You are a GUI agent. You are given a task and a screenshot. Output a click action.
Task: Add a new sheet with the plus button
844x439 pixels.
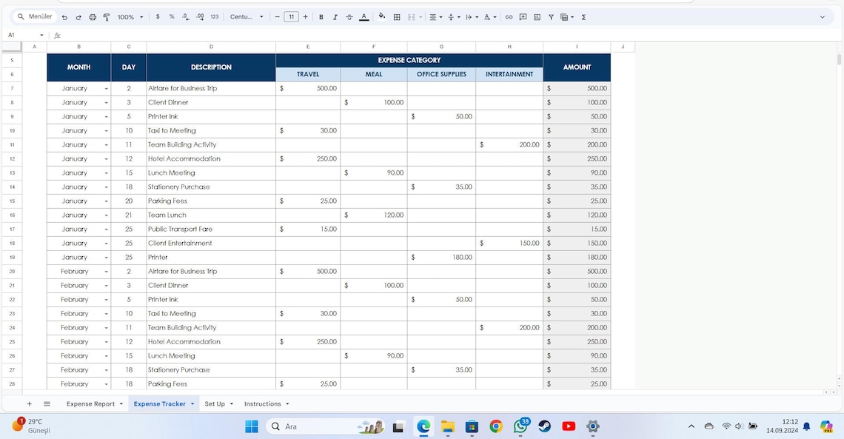pos(29,403)
